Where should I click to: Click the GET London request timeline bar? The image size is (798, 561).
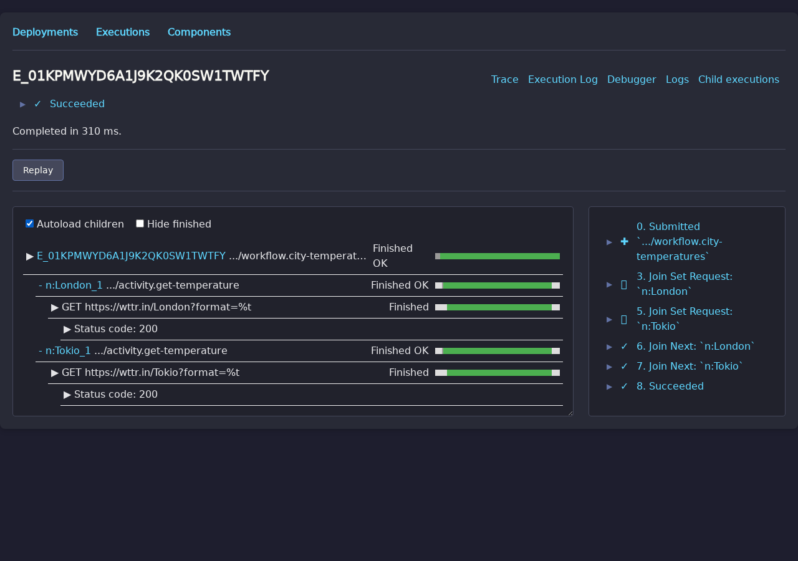498,307
